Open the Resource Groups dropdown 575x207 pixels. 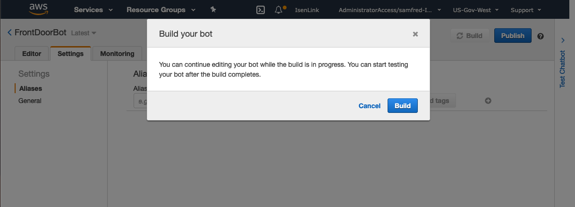[x=161, y=10]
